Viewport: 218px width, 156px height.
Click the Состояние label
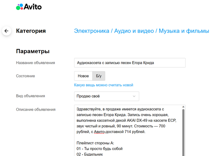pos(26,76)
